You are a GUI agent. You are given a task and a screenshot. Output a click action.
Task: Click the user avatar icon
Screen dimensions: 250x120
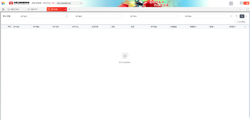[x=242, y=3]
